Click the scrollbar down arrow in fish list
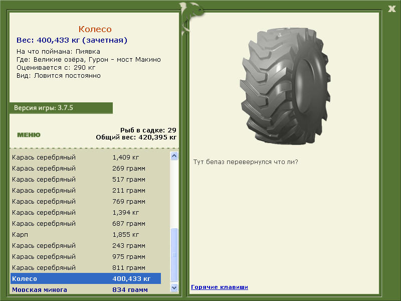The width and height of the screenshot is (401, 301). coord(174,287)
